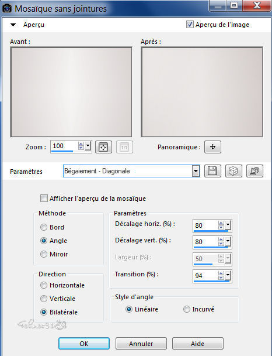Click the Panoramique pan arrows button
The image size is (272, 356).
(212, 147)
